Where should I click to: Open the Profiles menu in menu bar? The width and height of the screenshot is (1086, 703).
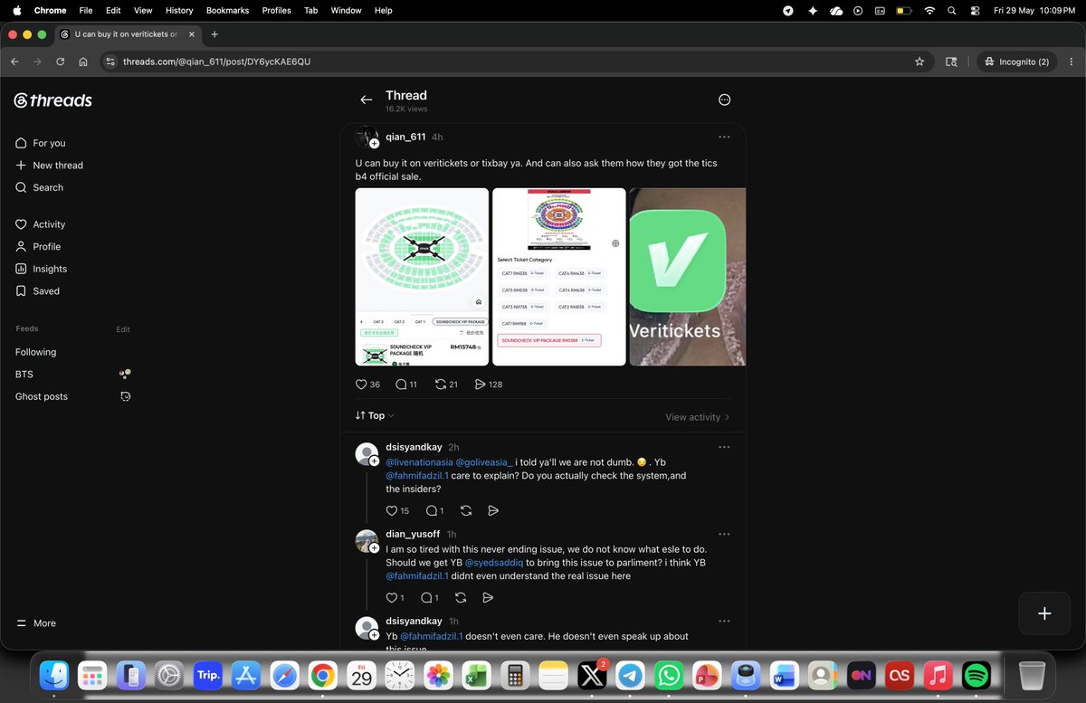(x=276, y=10)
